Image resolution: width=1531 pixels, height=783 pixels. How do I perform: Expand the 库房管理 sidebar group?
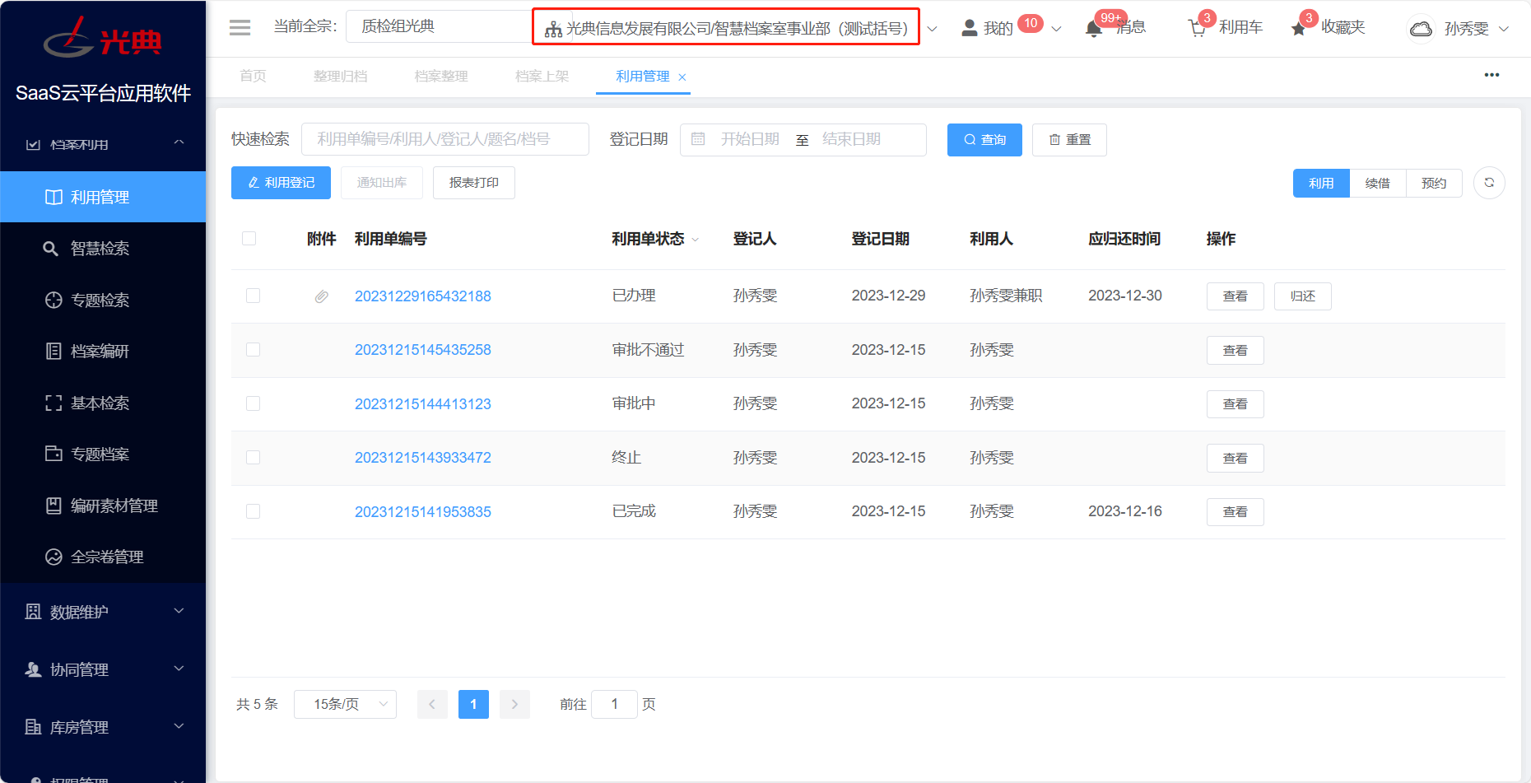point(103,727)
